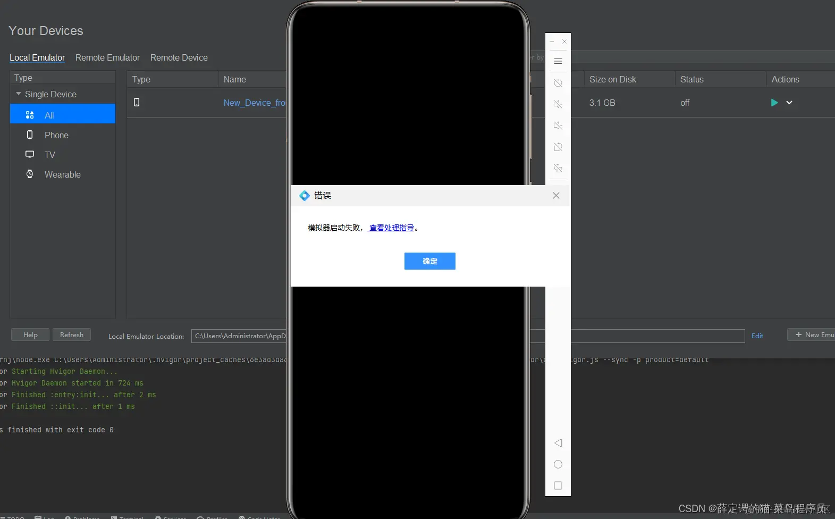Viewport: 835px width, 519px height.
Task: Open the New_Device_fro… device name link
Action: tap(255, 103)
